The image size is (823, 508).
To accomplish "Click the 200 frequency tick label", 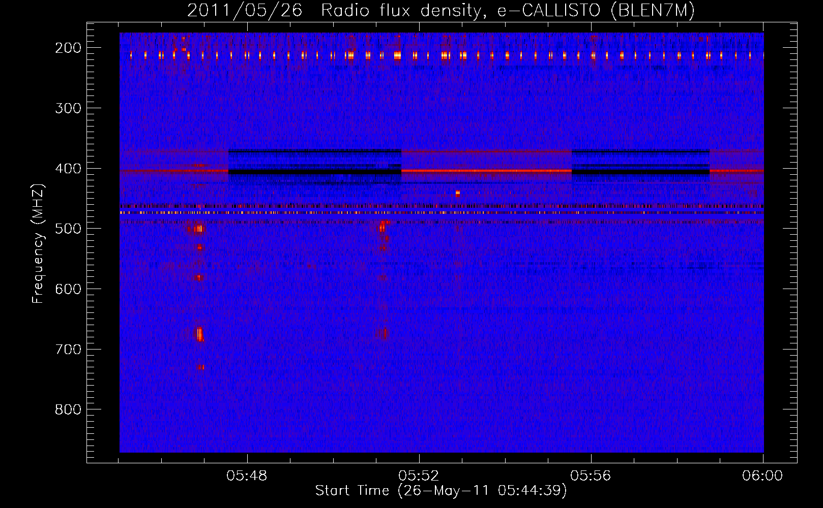I will [68, 48].
